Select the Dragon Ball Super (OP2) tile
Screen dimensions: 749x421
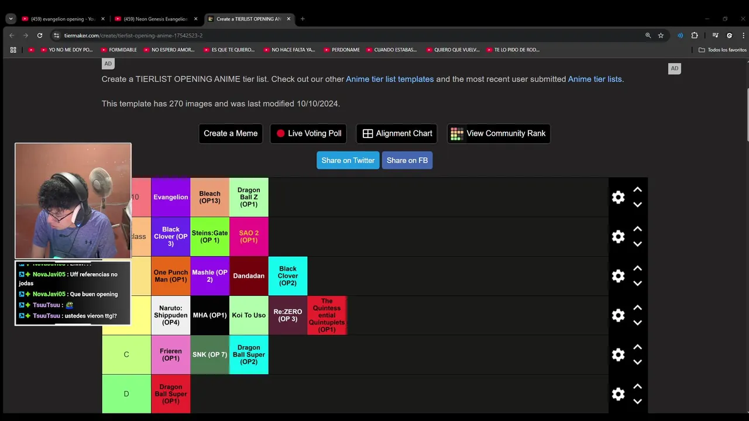249,354
